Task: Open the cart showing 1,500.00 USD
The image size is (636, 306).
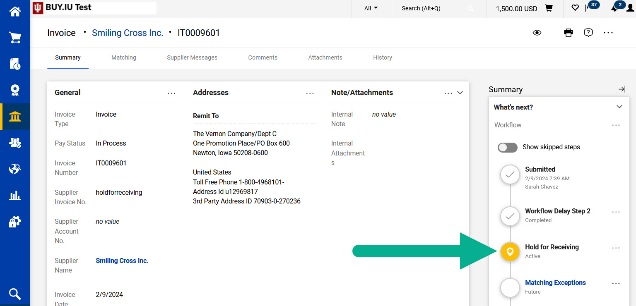Action: [x=524, y=8]
